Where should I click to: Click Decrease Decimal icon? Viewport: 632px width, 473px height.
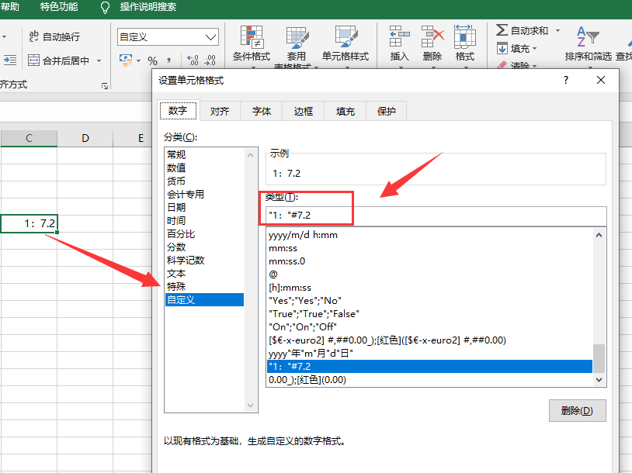(x=210, y=60)
